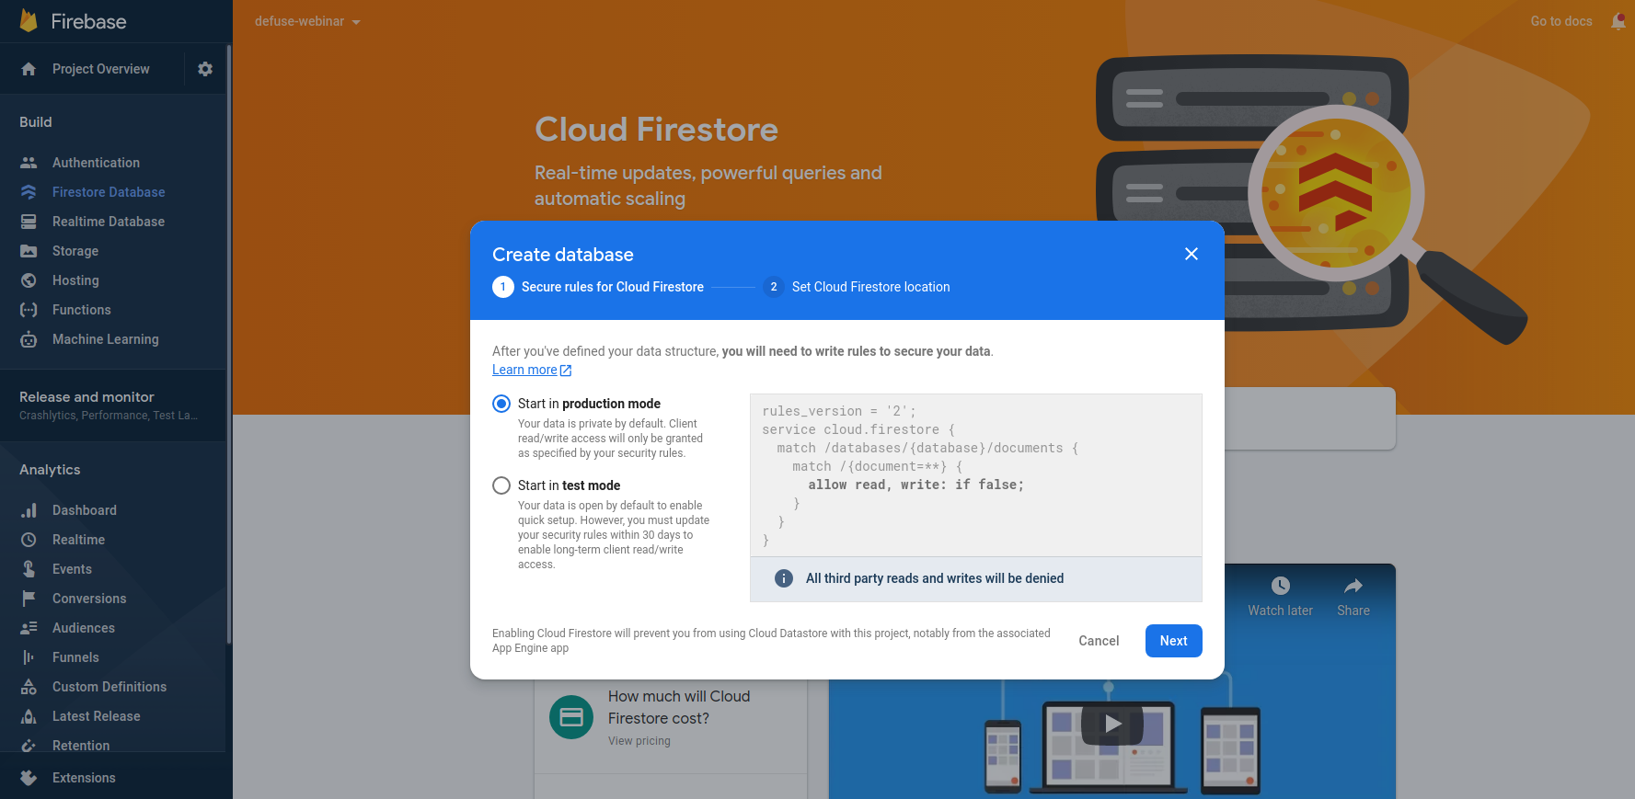The image size is (1635, 799).
Task: Click the Funnels icon
Action: pyautogui.click(x=29, y=657)
